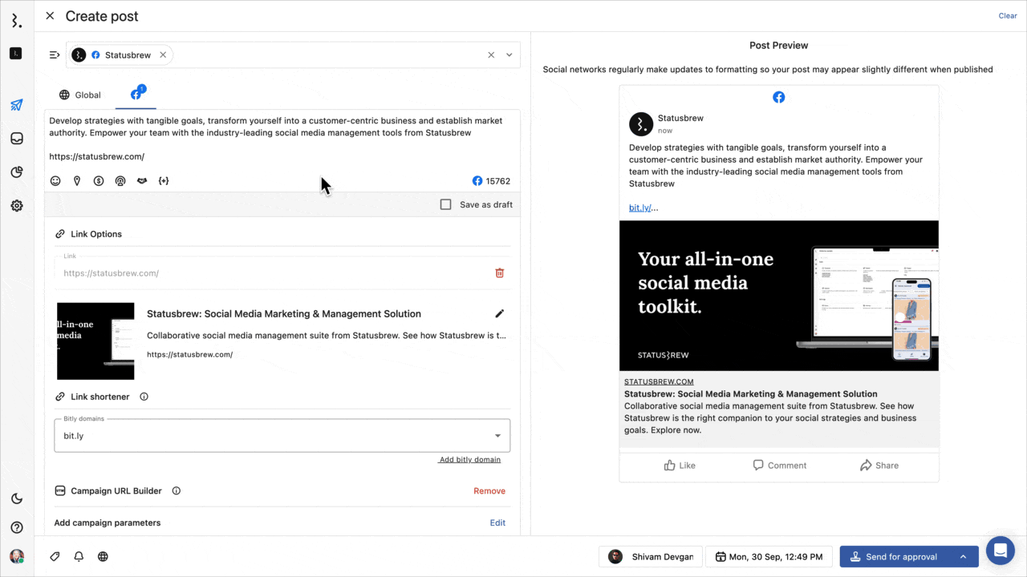Viewport: 1027px width, 577px height.
Task: Switch to the Global tab
Action: 80,95
